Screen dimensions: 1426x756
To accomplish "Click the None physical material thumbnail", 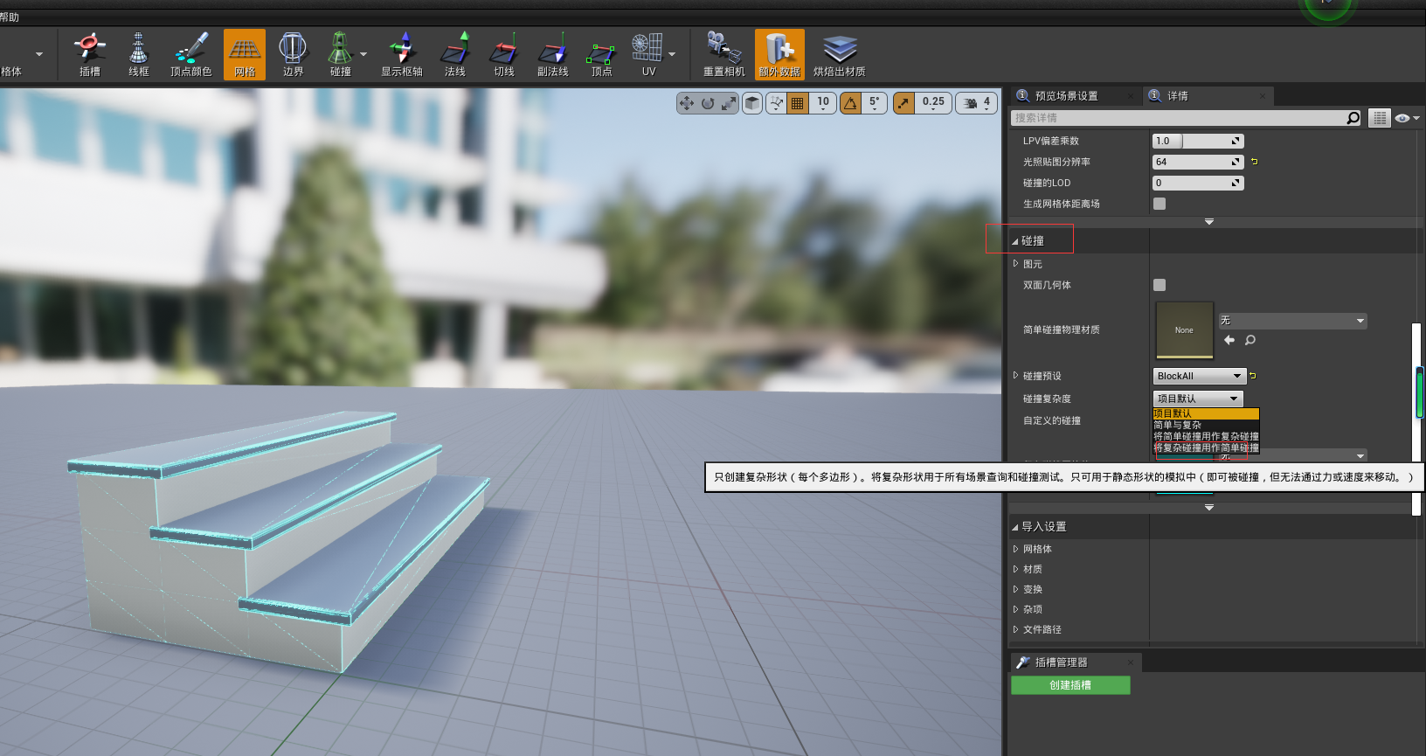I will (1184, 329).
